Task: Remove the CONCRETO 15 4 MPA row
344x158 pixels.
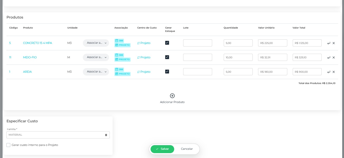Action: click(x=334, y=43)
